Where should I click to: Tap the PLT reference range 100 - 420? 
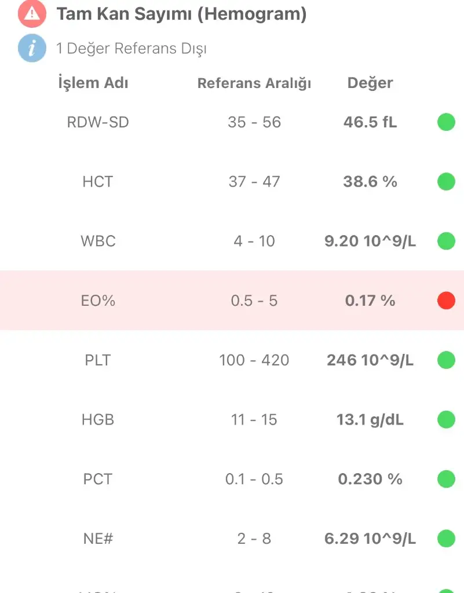click(254, 360)
